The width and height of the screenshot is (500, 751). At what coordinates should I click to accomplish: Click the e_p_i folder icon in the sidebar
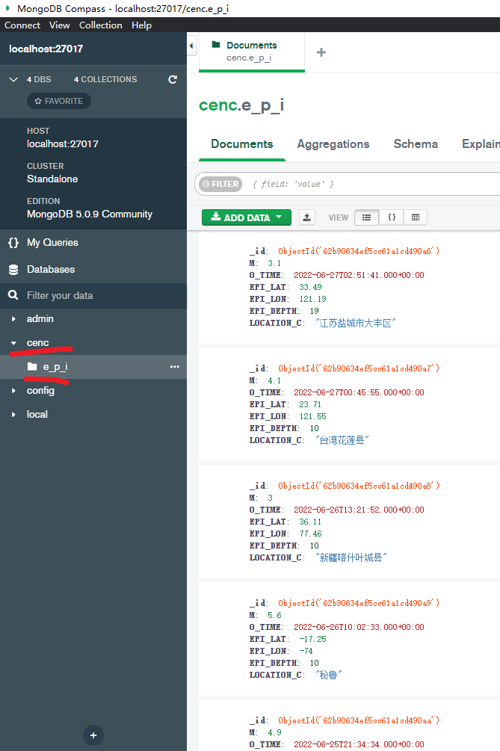[x=32, y=367]
